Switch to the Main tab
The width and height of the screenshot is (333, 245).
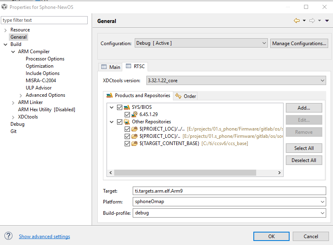click(111, 67)
